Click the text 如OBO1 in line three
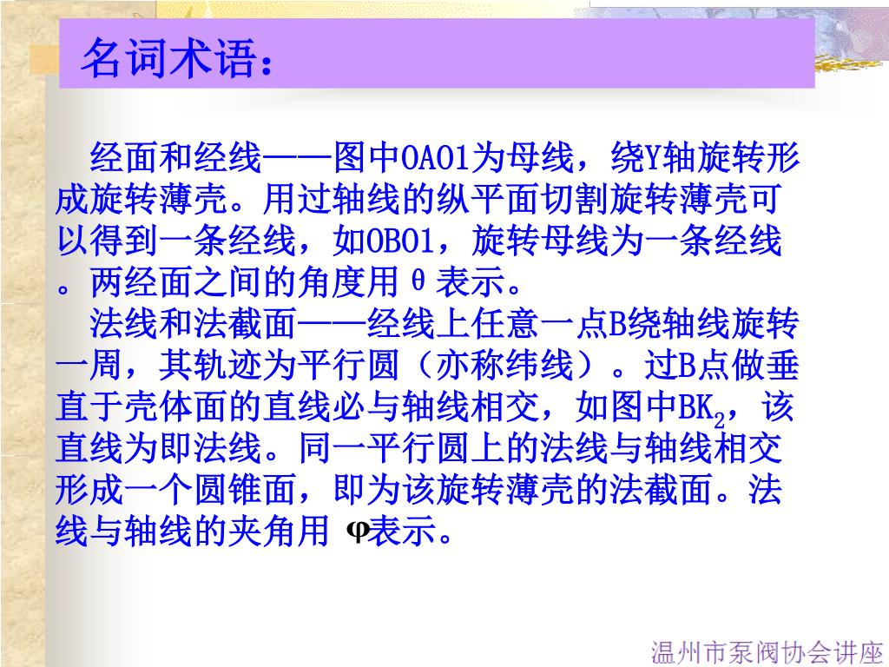This screenshot has width=889, height=667. click(383, 241)
